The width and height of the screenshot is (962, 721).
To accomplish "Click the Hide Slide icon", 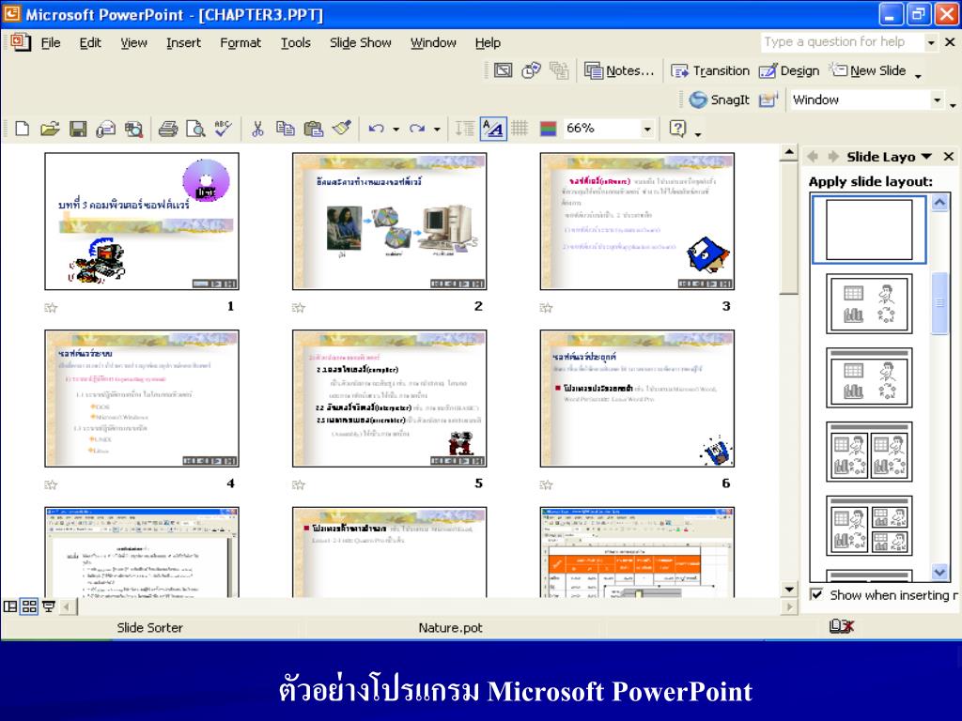I will (x=504, y=70).
